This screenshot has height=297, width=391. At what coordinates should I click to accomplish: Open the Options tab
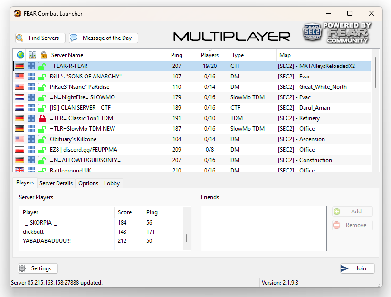click(x=88, y=183)
